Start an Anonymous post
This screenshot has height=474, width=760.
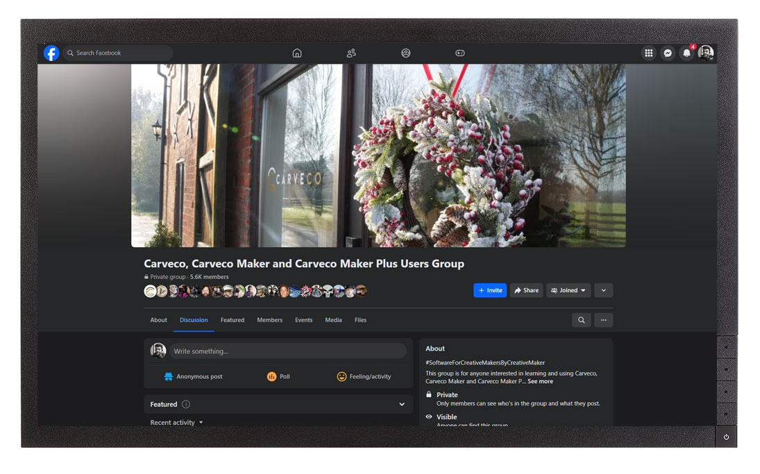(x=194, y=377)
